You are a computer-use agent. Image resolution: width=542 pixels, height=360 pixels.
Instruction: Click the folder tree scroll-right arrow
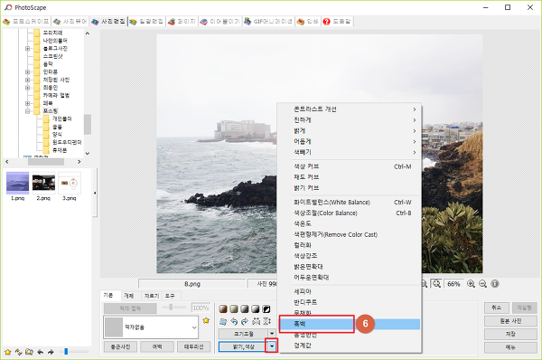click(79, 162)
